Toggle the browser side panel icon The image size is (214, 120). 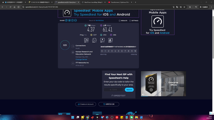tap(18, 7)
